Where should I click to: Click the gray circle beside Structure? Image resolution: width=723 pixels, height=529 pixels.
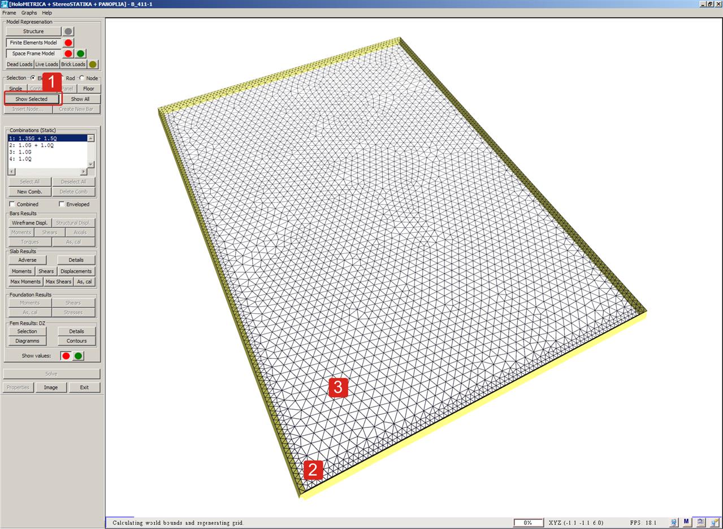pos(68,32)
